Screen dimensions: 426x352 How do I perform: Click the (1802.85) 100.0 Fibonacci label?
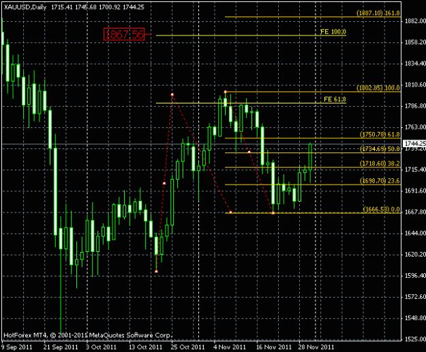pyautogui.click(x=378, y=88)
